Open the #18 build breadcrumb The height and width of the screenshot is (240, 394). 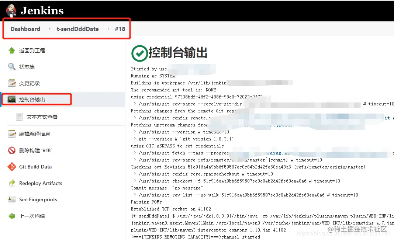120,29
